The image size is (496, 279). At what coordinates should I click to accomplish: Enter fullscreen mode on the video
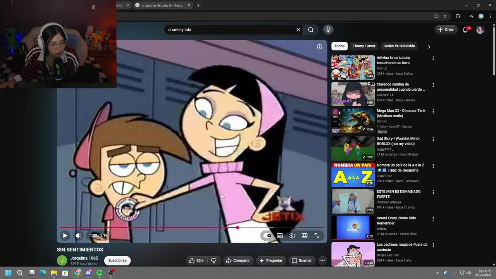point(317,235)
